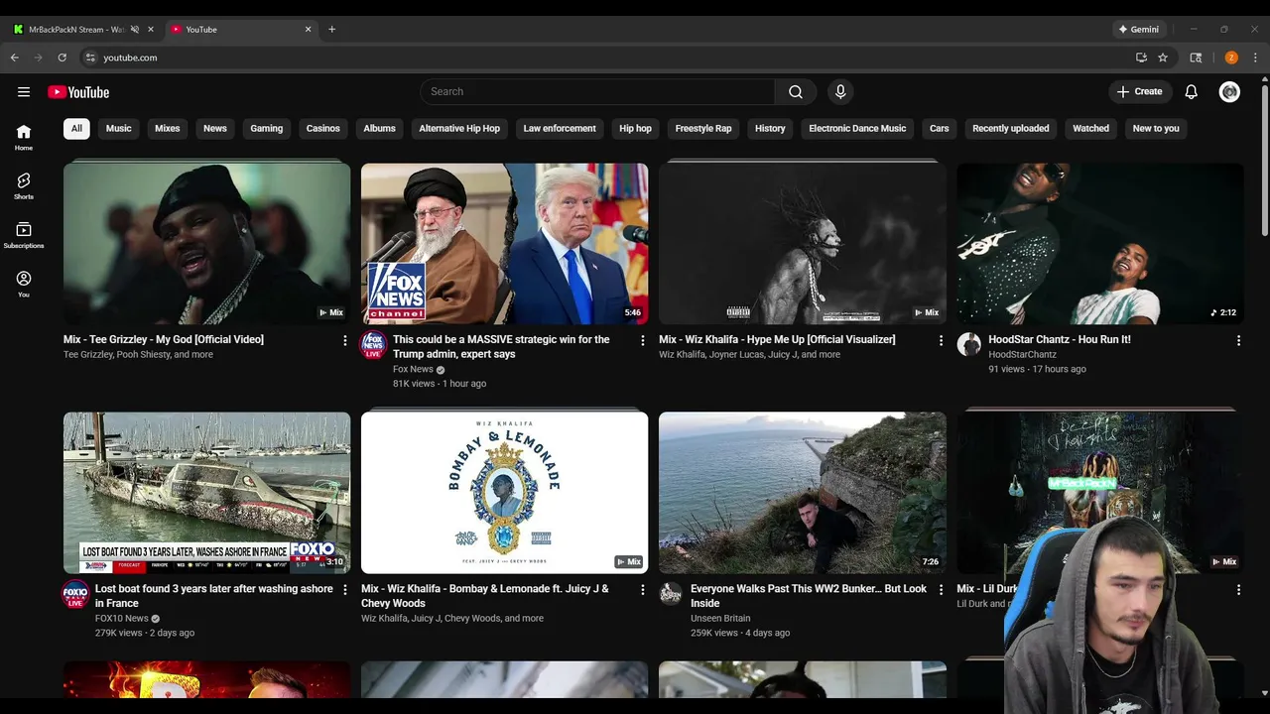The image size is (1270, 714).
Task: Open Tee Grizzley My God thumbnail
Action: point(206,244)
